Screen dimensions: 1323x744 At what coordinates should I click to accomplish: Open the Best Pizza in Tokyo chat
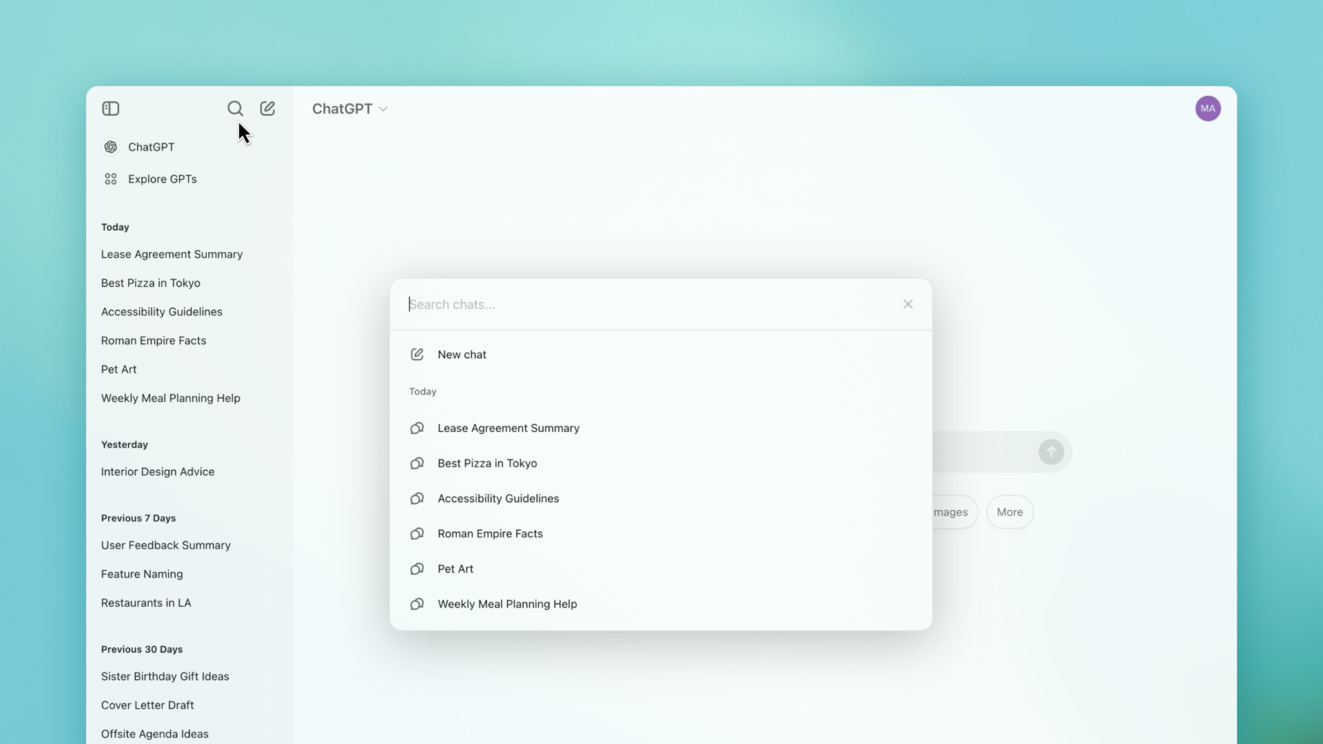[487, 462]
